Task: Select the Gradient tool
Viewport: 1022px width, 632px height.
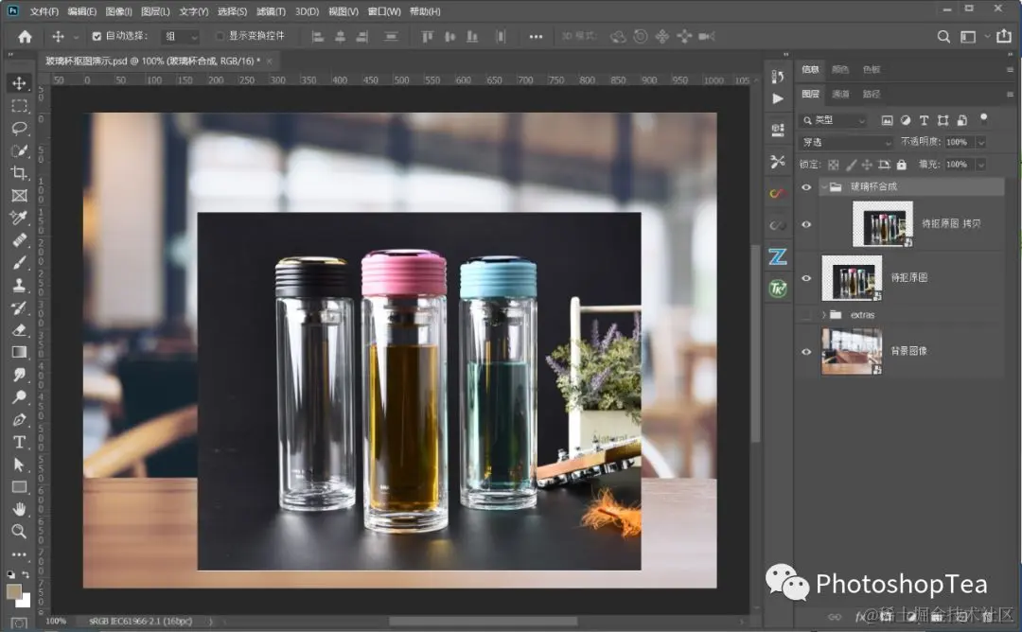Action: click(19, 353)
